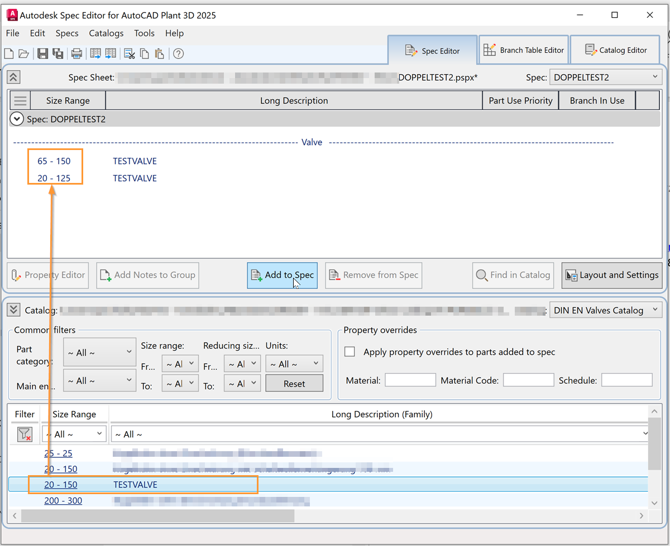
Task: Open the Help menu
Action: tap(174, 33)
